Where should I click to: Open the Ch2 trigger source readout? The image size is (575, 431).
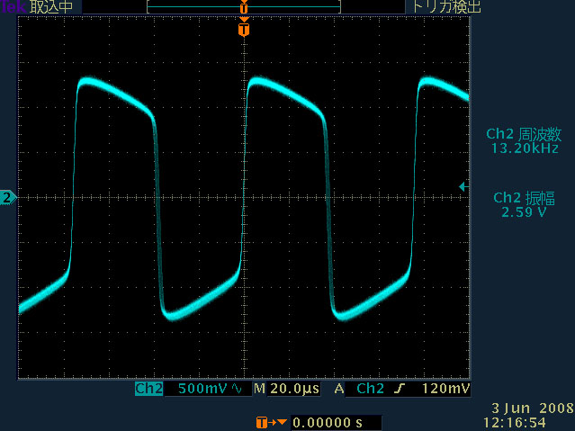click(371, 390)
